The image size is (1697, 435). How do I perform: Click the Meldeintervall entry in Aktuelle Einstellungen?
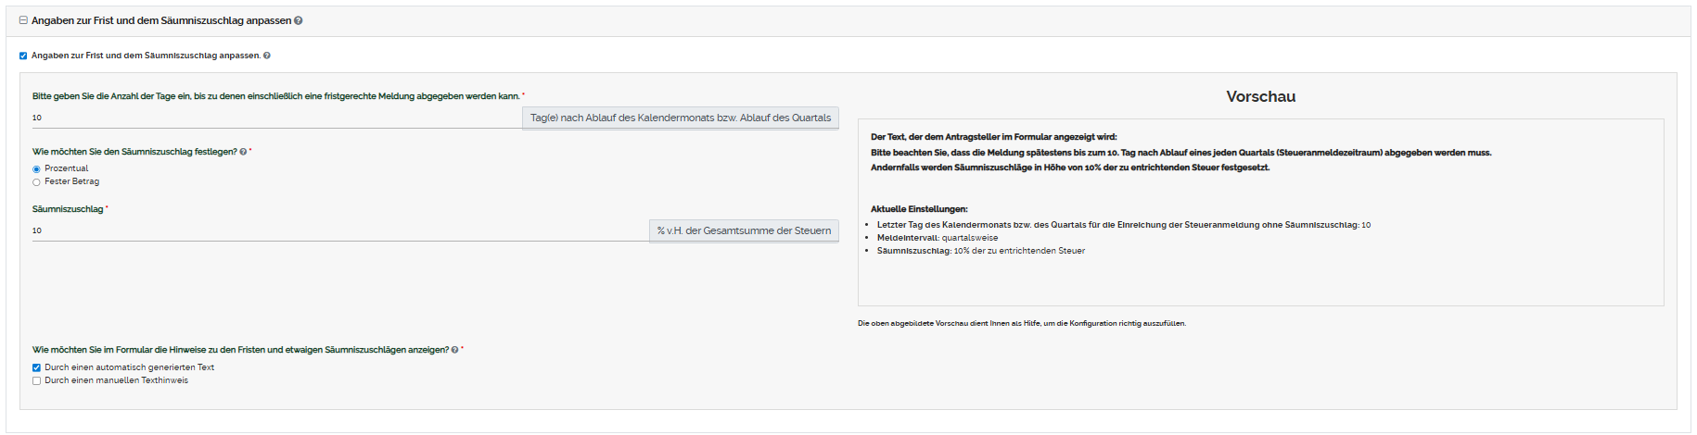[938, 238]
